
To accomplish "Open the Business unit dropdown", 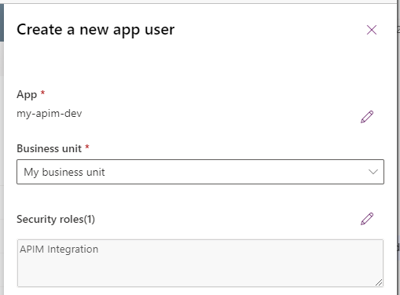I will [200, 172].
